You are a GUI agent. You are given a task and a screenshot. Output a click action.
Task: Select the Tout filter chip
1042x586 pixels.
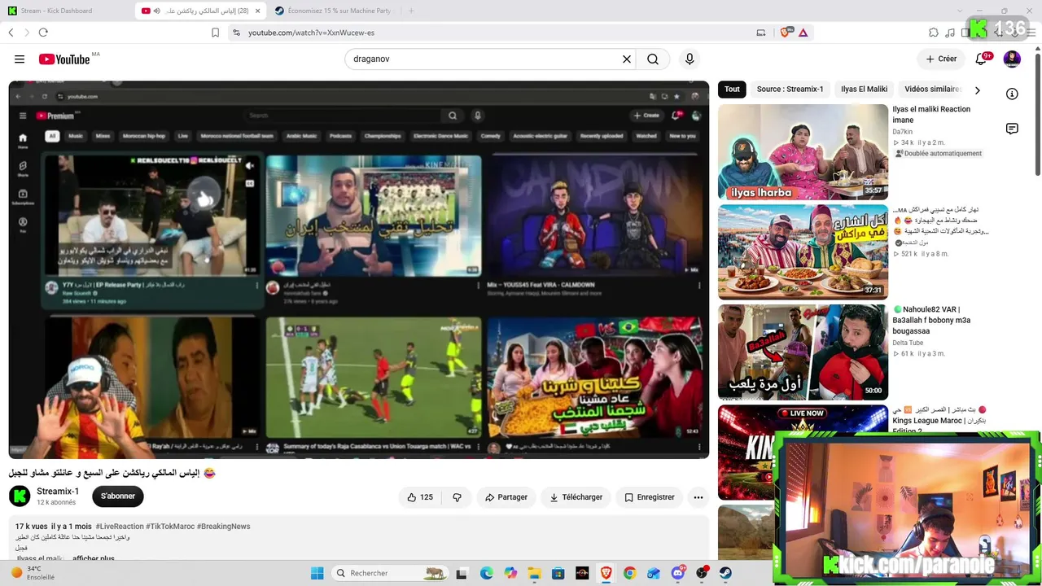click(732, 90)
